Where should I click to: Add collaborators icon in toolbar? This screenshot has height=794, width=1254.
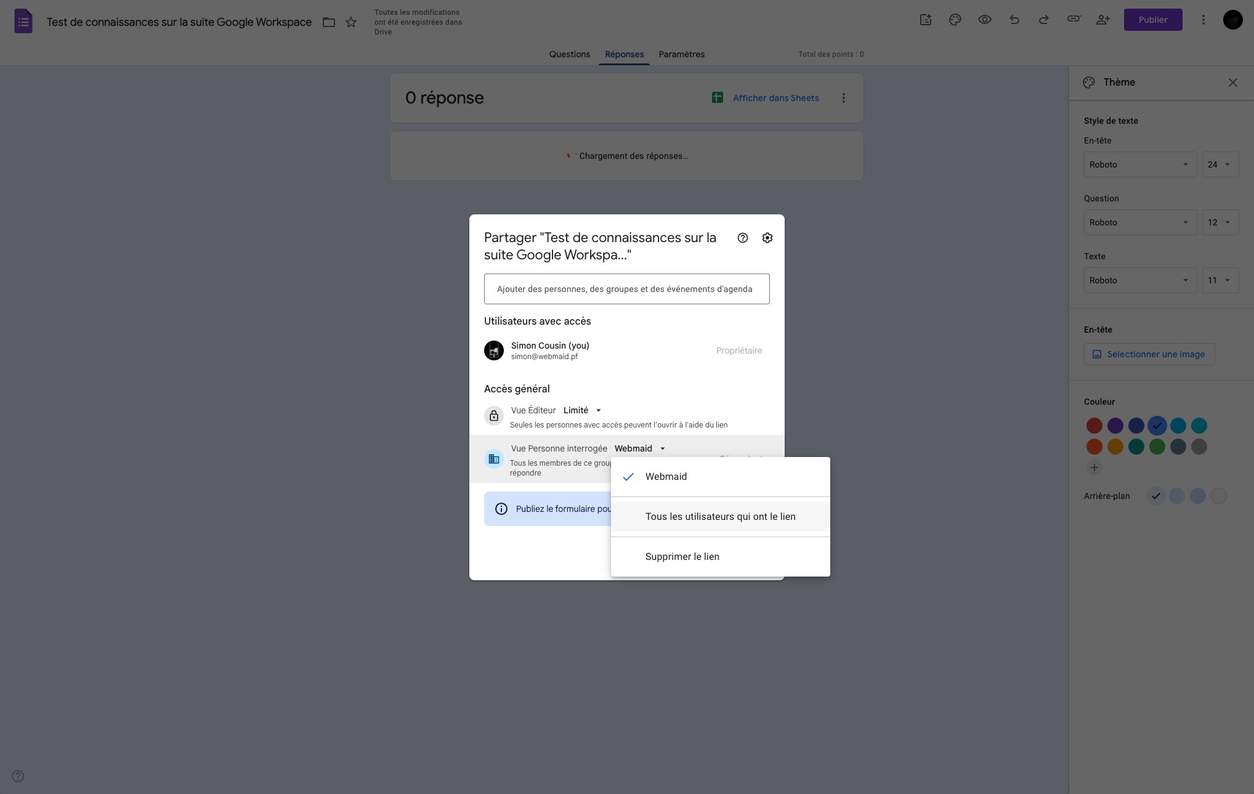point(1103,20)
